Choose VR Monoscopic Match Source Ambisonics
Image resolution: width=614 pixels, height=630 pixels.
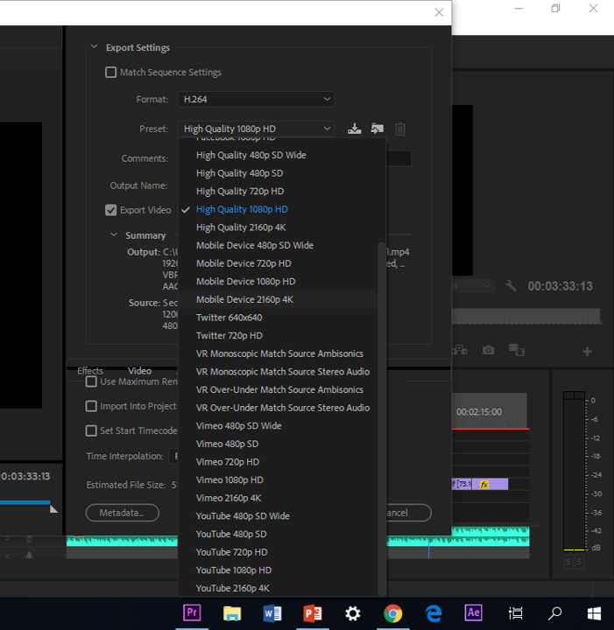click(x=278, y=354)
